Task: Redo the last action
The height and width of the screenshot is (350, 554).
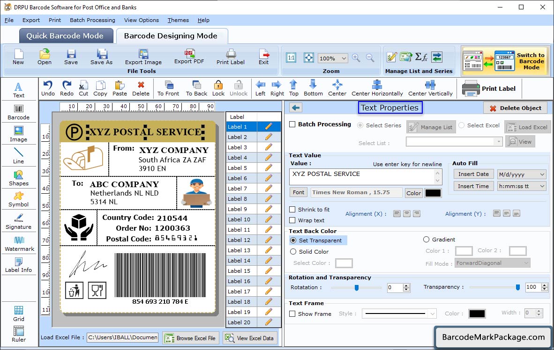Action: (x=67, y=88)
